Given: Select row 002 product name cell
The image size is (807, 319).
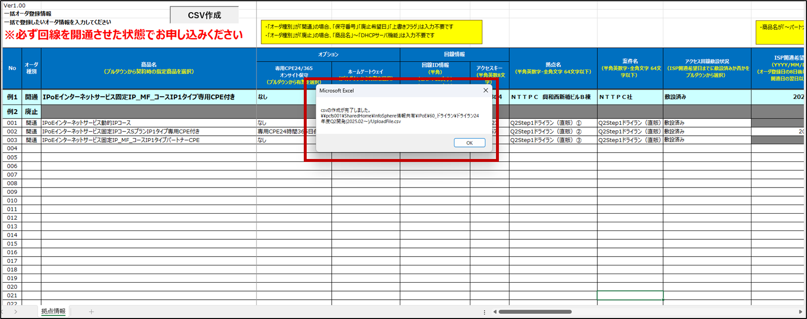Looking at the screenshot, I should [149, 131].
